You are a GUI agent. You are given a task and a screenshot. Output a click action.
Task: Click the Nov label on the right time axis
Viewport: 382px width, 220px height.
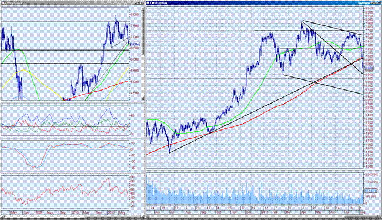[x=234, y=212]
